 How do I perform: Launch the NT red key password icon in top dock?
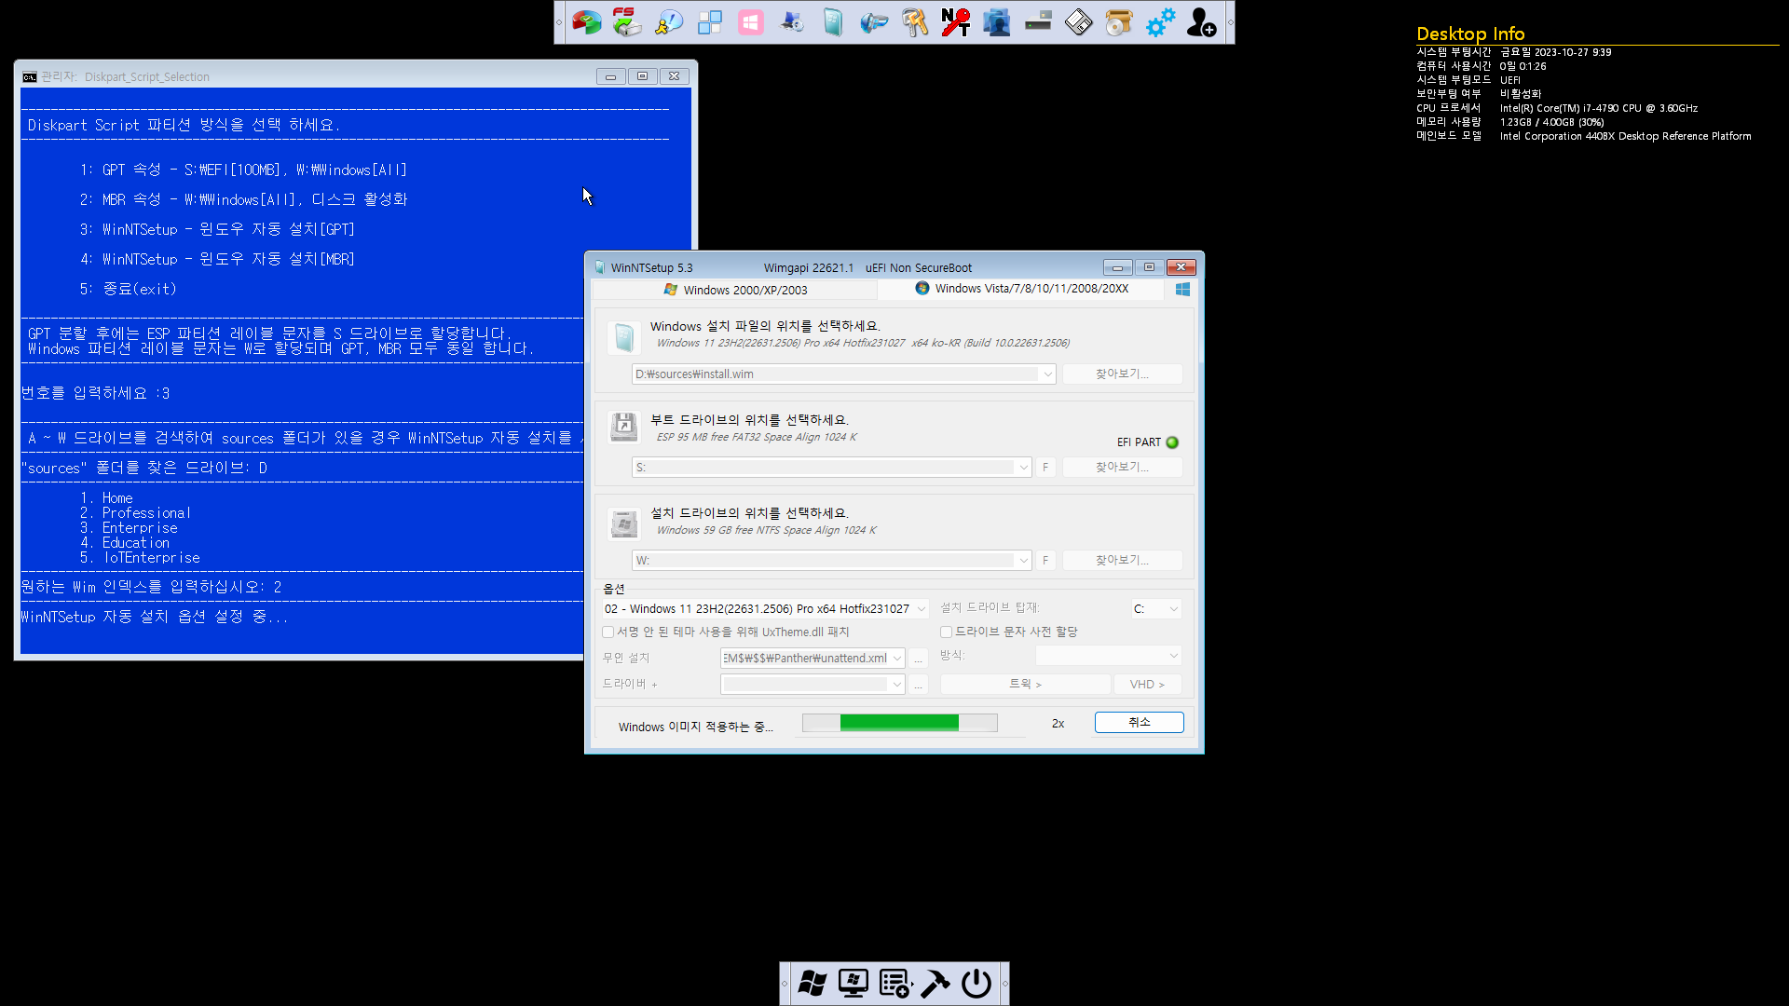point(956,21)
